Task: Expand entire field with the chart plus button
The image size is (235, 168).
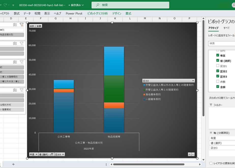Action: pos(189,154)
